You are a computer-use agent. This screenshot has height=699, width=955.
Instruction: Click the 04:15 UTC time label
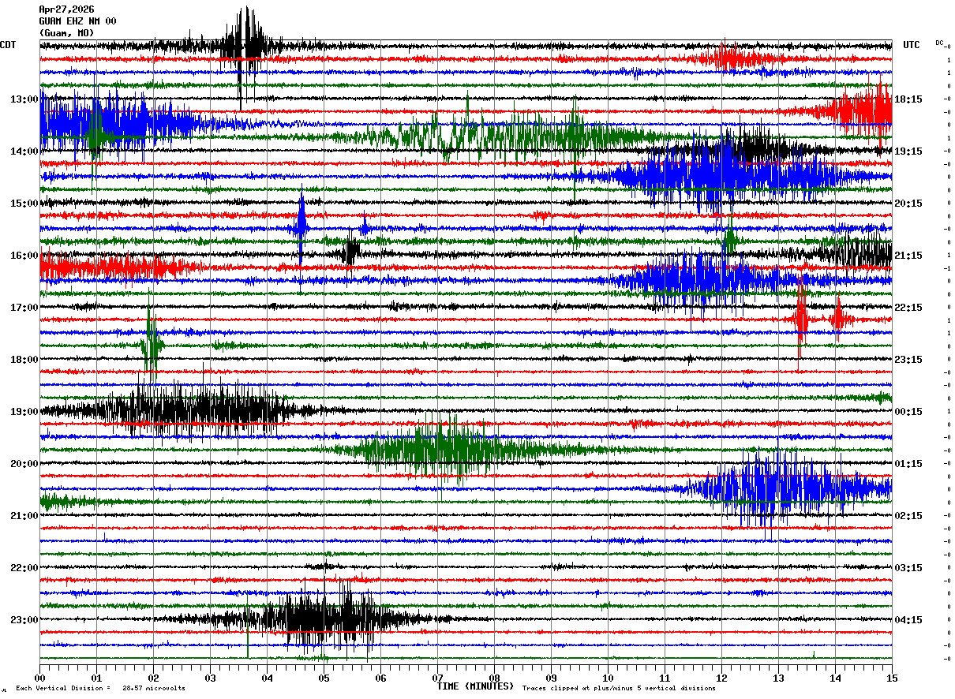click(908, 620)
